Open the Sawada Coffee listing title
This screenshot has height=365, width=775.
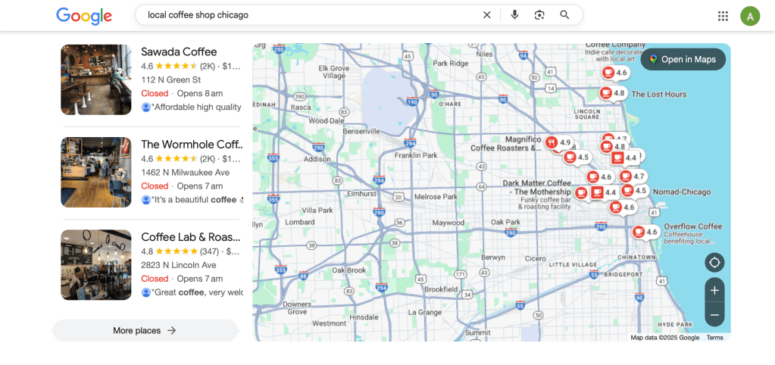point(179,51)
